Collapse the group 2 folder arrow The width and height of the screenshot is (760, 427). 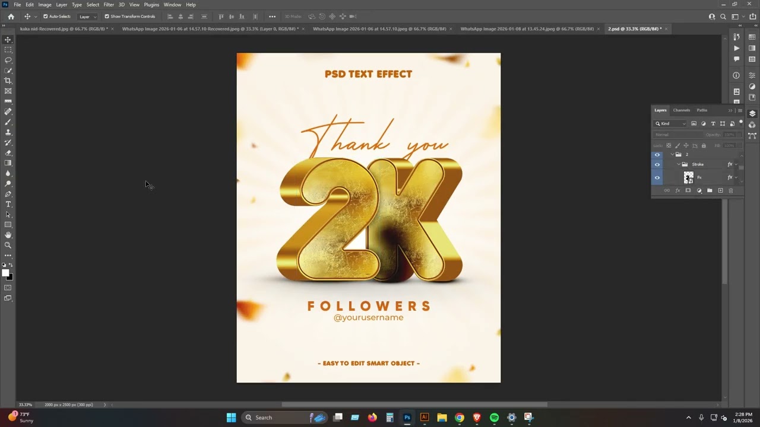(x=672, y=154)
